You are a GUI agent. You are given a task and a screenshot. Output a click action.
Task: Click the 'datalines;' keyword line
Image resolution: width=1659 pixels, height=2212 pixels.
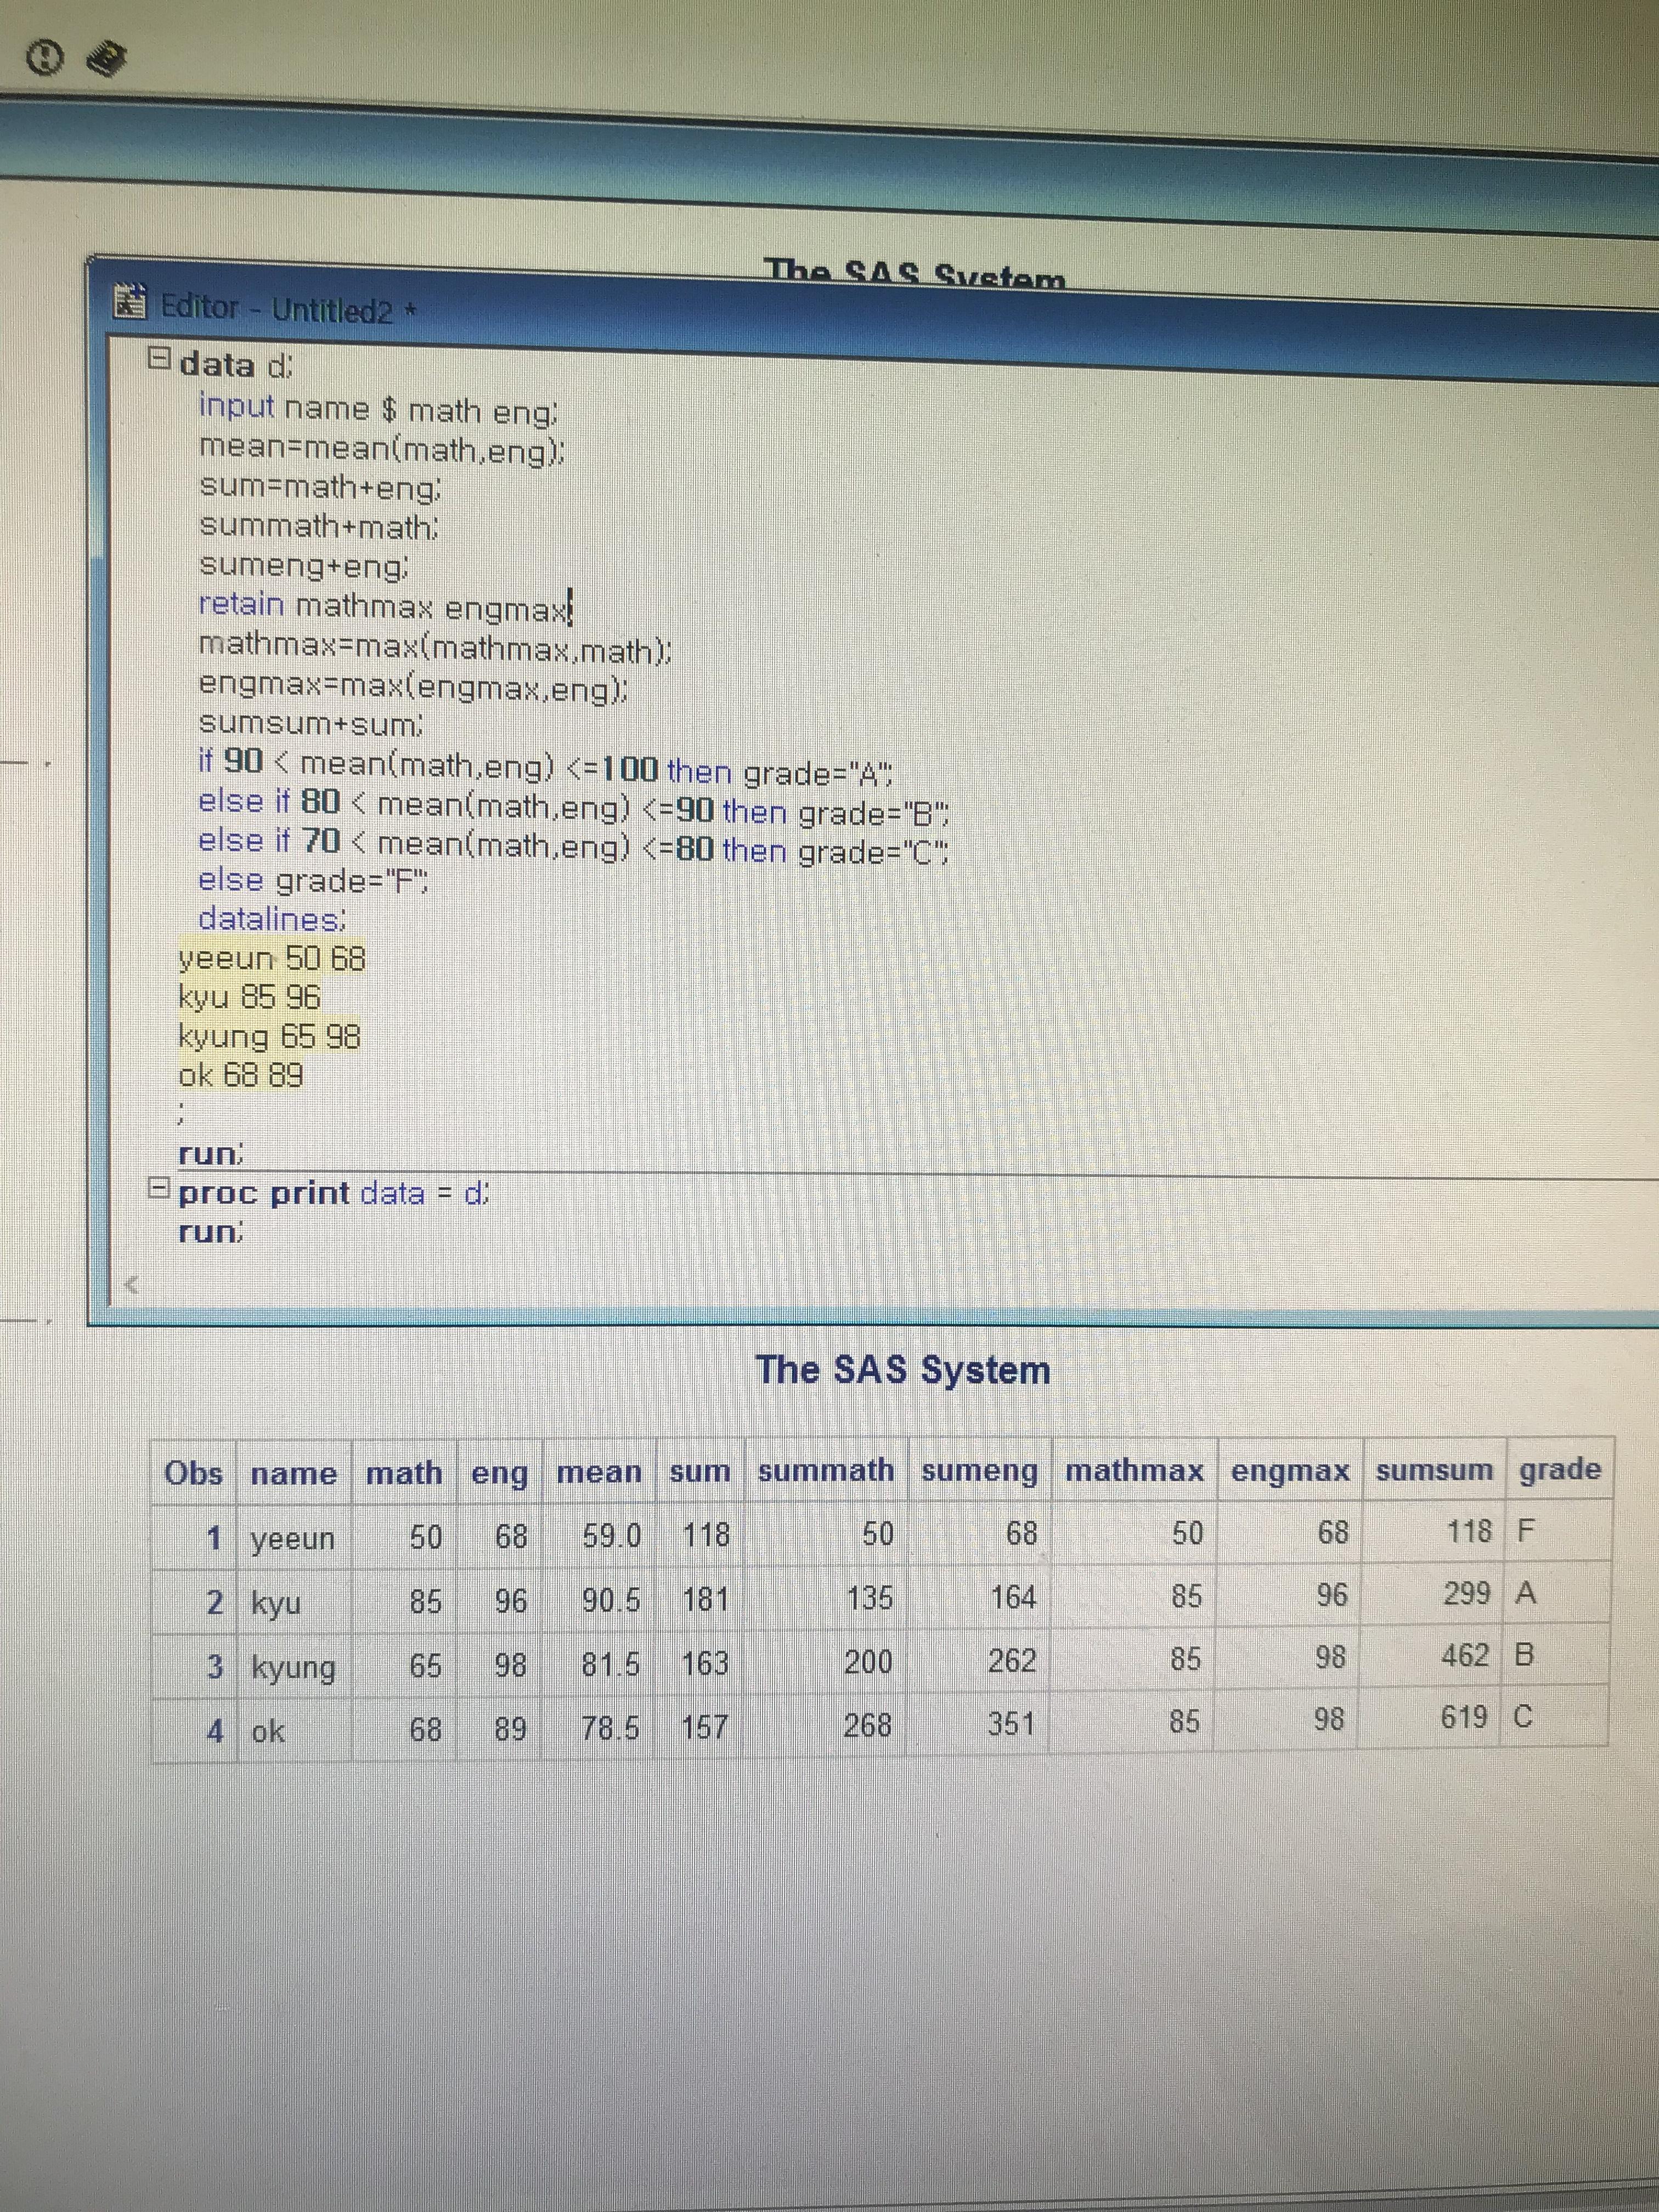pyautogui.click(x=272, y=918)
